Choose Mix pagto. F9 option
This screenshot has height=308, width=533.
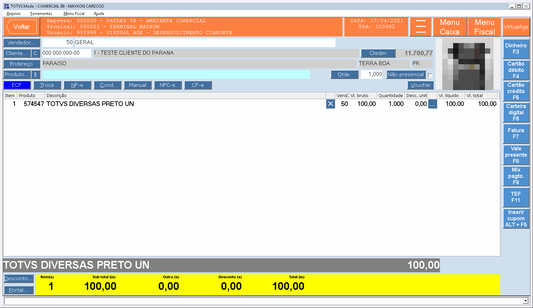point(516,176)
